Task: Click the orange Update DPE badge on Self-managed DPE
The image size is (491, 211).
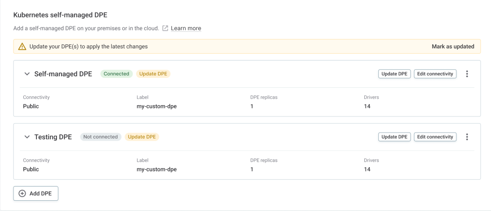Action: click(x=153, y=74)
